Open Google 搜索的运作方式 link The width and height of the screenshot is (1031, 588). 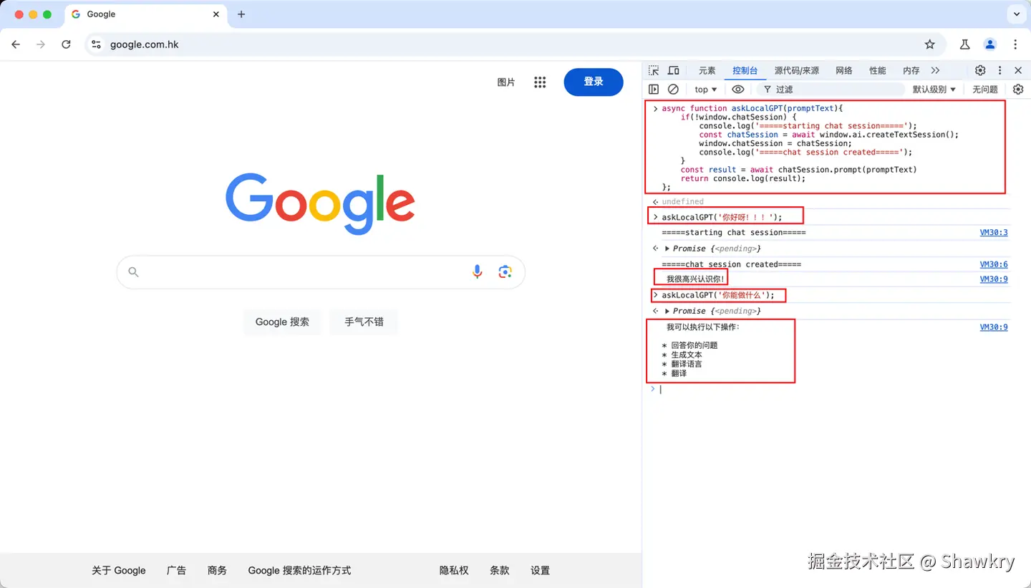[300, 571]
